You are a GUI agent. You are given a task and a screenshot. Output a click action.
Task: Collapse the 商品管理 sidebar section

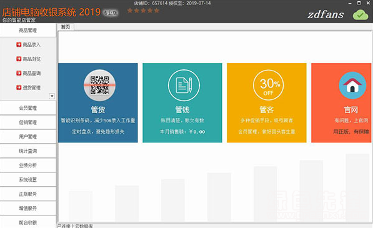(28, 30)
